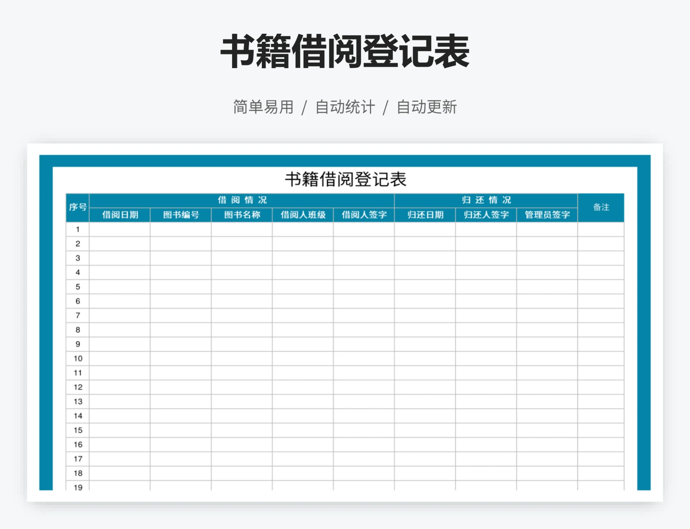690x529 pixels.
Task: Select row number 10 in the table
Action: pyautogui.click(x=77, y=358)
